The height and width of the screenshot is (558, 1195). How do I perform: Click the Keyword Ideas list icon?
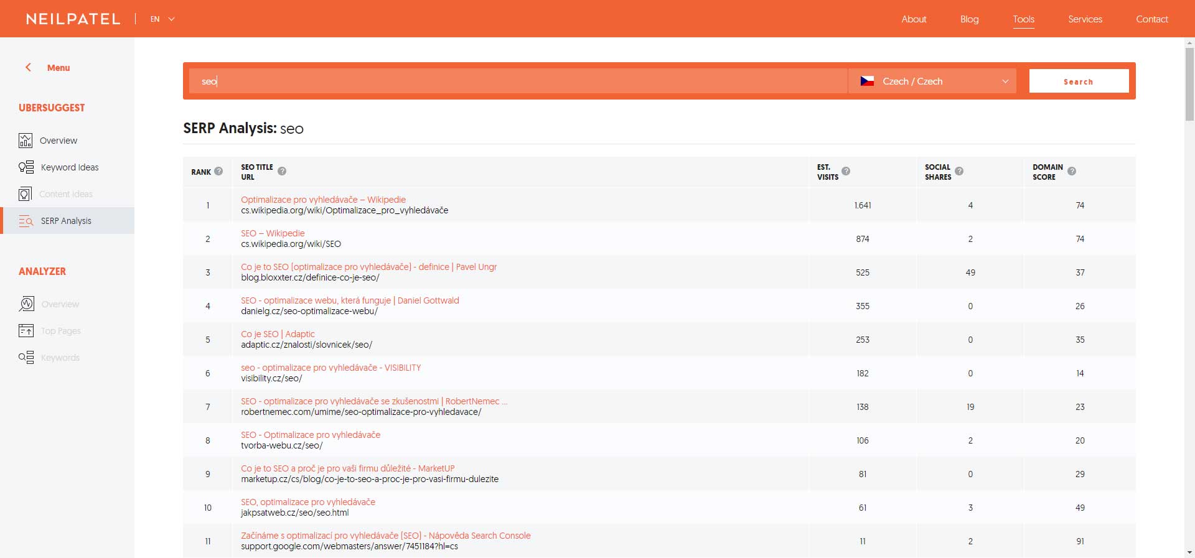tap(26, 167)
